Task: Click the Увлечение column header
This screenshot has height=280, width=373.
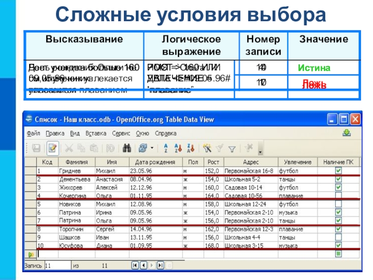Action: (297, 162)
